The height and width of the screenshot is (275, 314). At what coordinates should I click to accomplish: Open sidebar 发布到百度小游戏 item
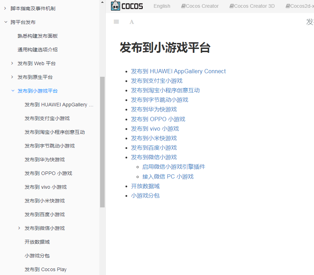pyautogui.click(x=45, y=214)
